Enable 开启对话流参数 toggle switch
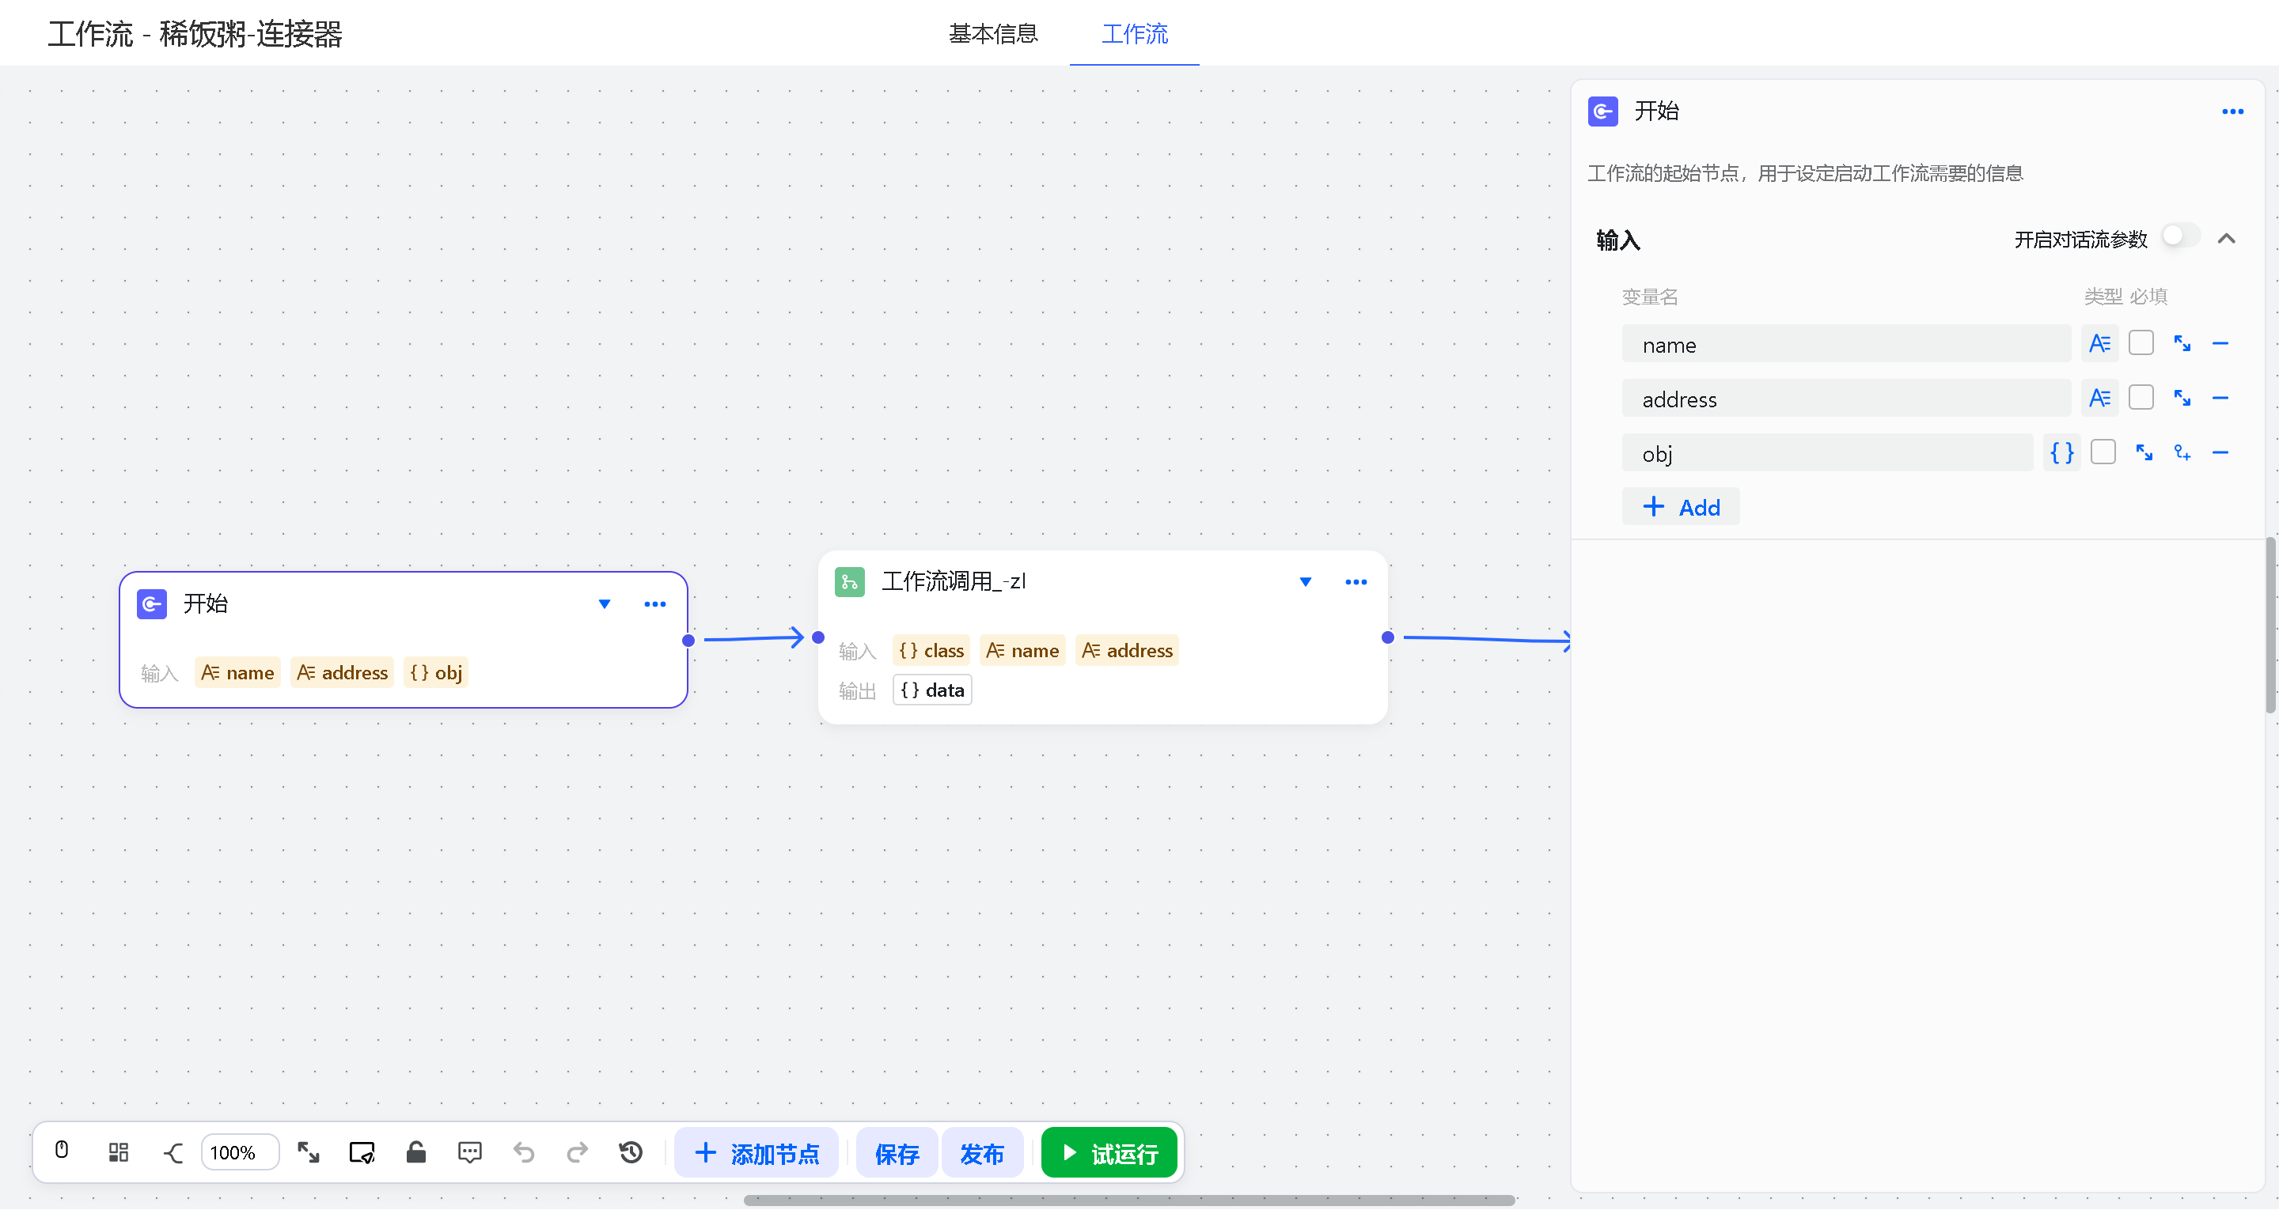This screenshot has height=1210, width=2279. [x=2180, y=237]
